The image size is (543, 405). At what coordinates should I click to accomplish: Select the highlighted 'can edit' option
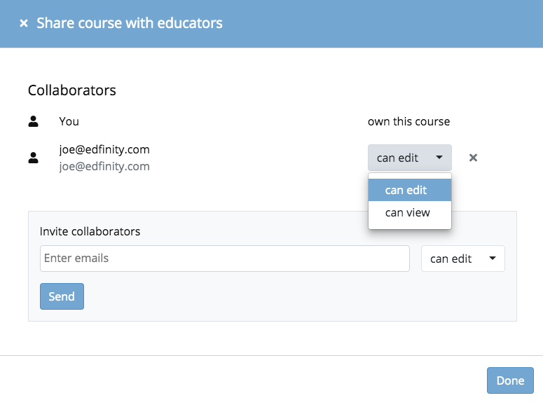410,190
